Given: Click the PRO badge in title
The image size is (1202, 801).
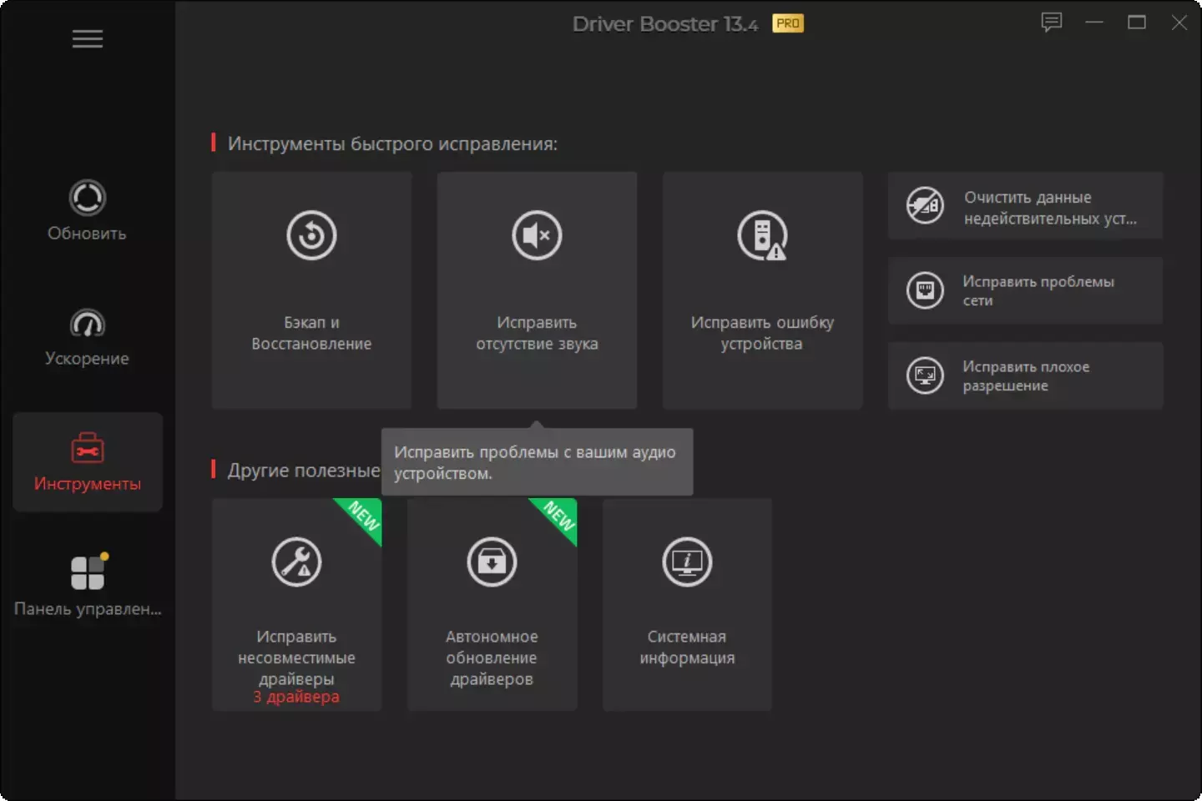Looking at the screenshot, I should pyautogui.click(x=787, y=23).
